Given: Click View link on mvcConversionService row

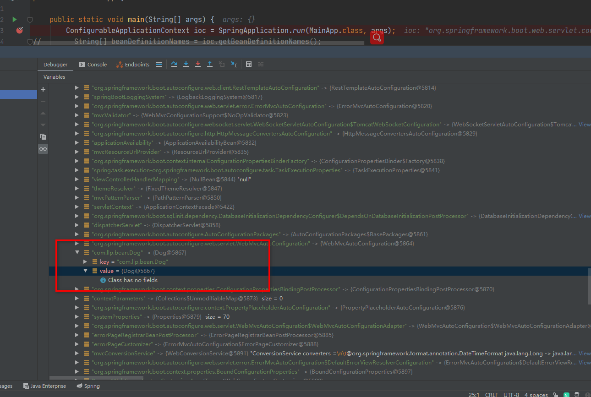Looking at the screenshot, I should pos(585,353).
